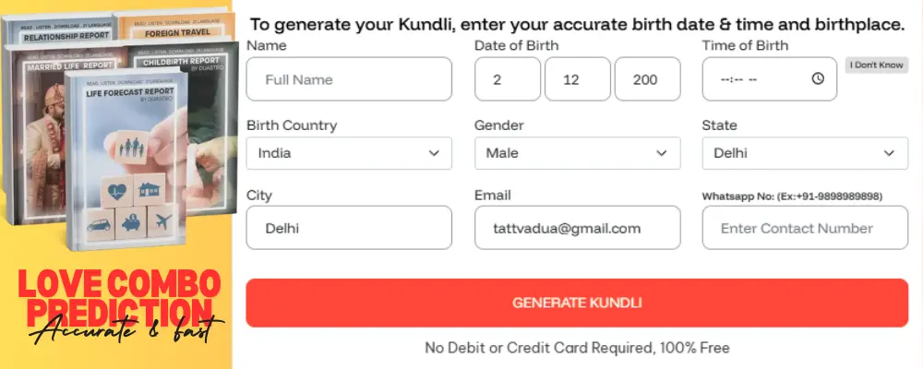Click the birth day field showing 2

[508, 79]
